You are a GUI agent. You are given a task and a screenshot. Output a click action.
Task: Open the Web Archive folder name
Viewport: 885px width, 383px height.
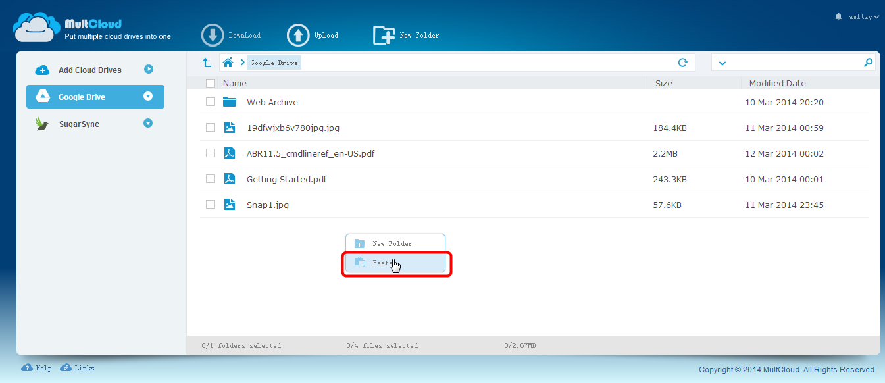[x=272, y=102]
